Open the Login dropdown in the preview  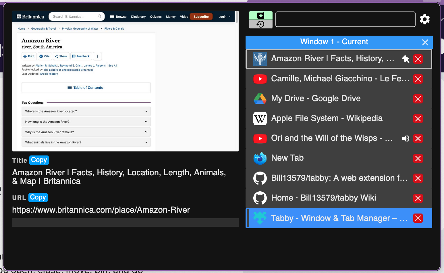pyautogui.click(x=225, y=17)
